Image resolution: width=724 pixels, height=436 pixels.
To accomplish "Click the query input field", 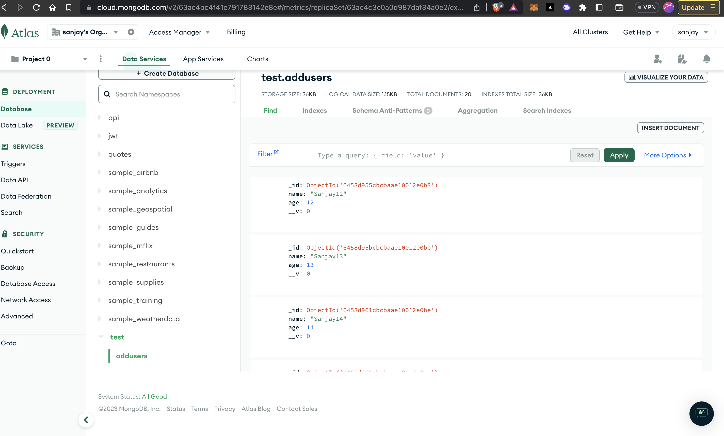I will pyautogui.click(x=381, y=155).
